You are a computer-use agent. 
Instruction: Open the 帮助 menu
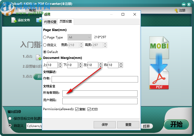pyautogui.click(x=32, y=11)
